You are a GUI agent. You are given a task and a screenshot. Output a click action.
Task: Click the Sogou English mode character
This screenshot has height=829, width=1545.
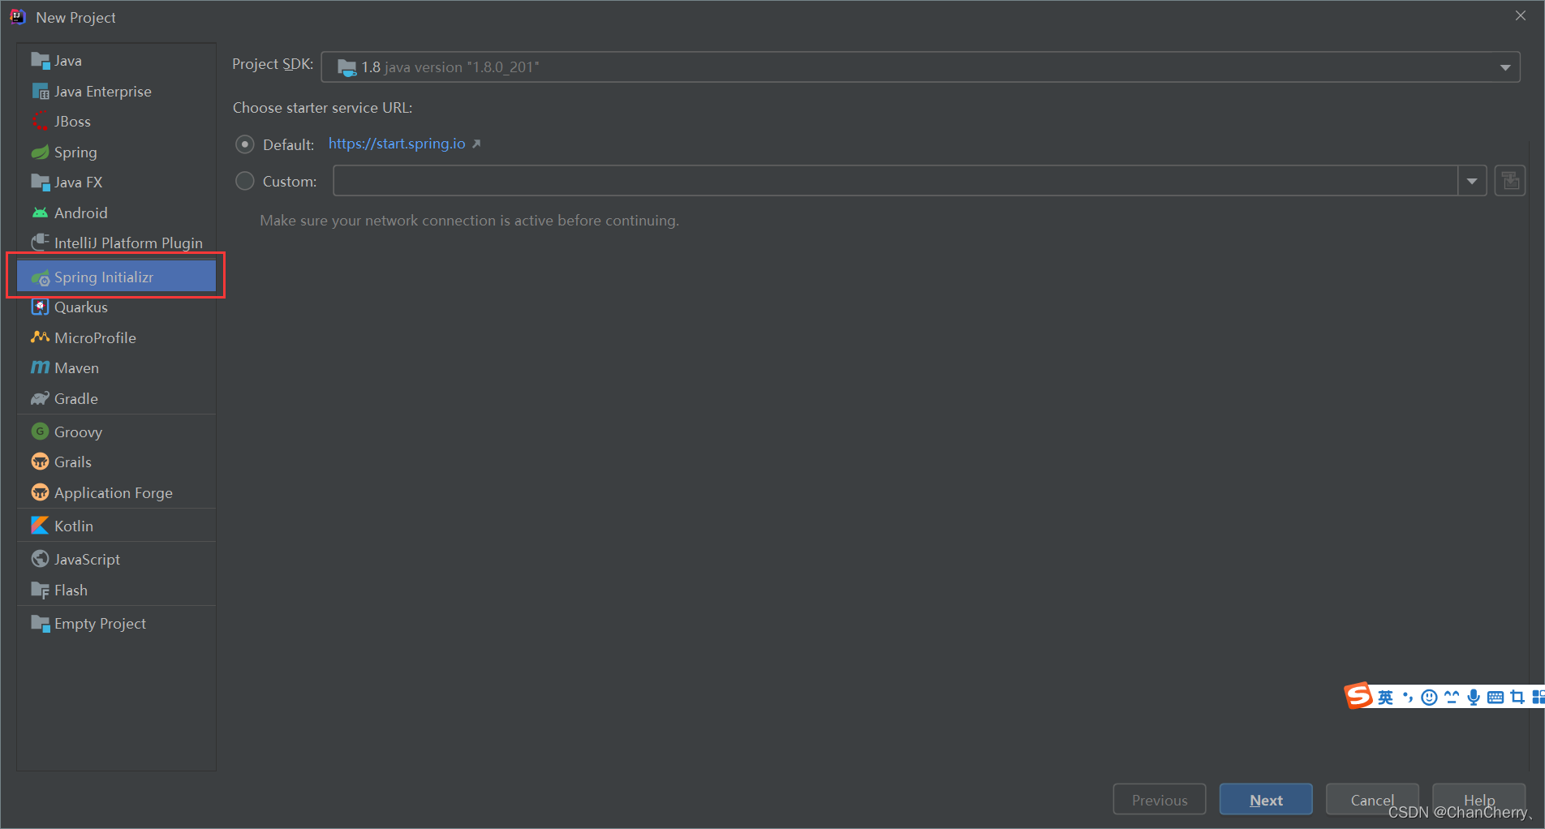(x=1385, y=698)
